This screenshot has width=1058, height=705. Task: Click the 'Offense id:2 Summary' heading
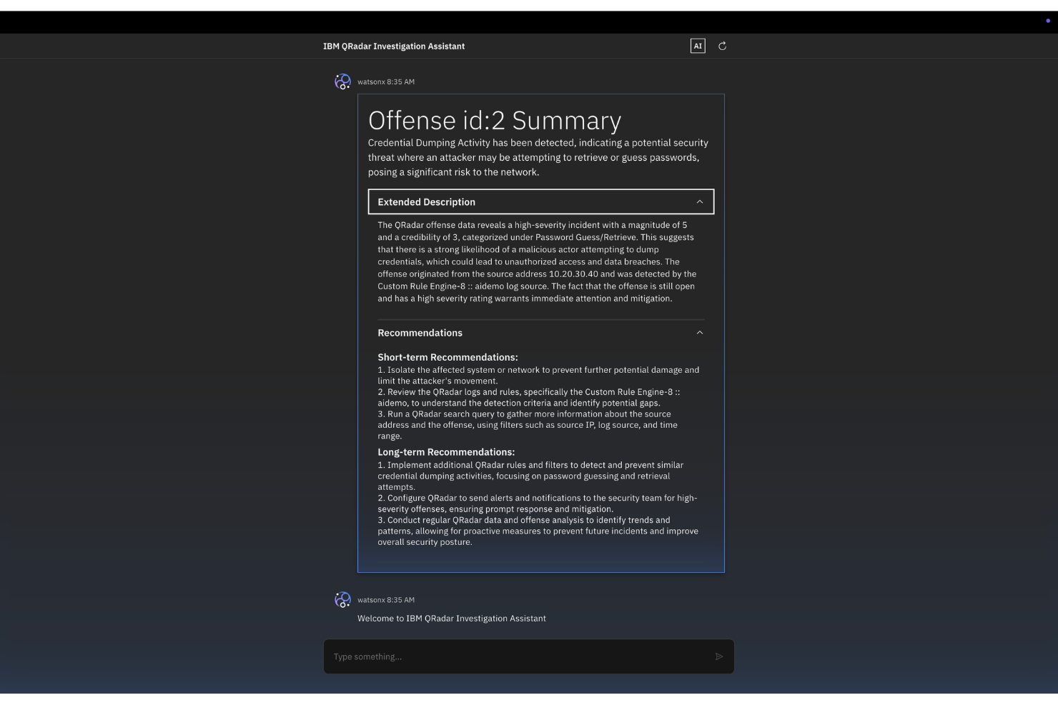pos(495,120)
